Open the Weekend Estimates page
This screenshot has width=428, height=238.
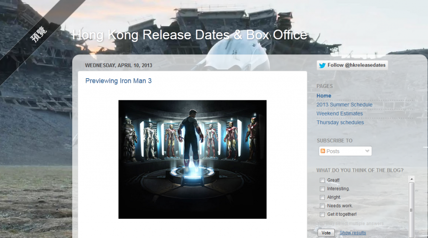(x=339, y=113)
